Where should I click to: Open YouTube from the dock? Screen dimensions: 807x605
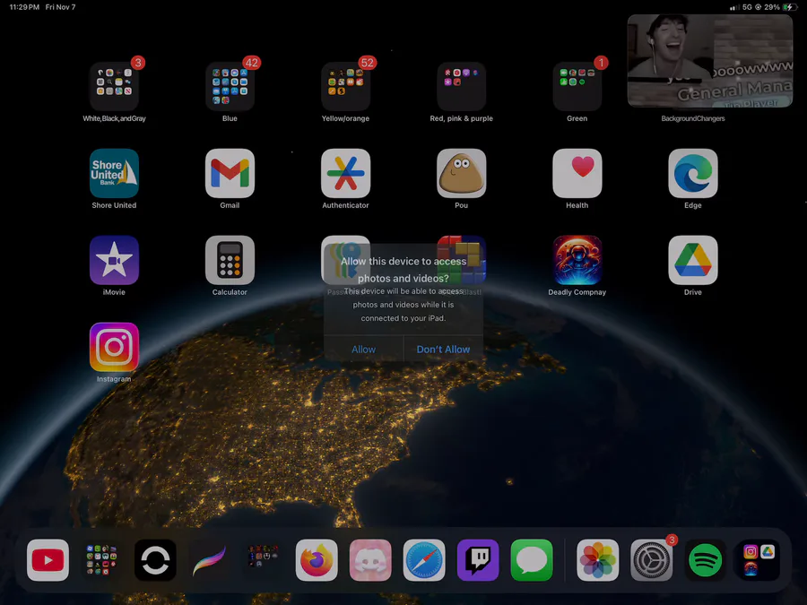tap(48, 560)
